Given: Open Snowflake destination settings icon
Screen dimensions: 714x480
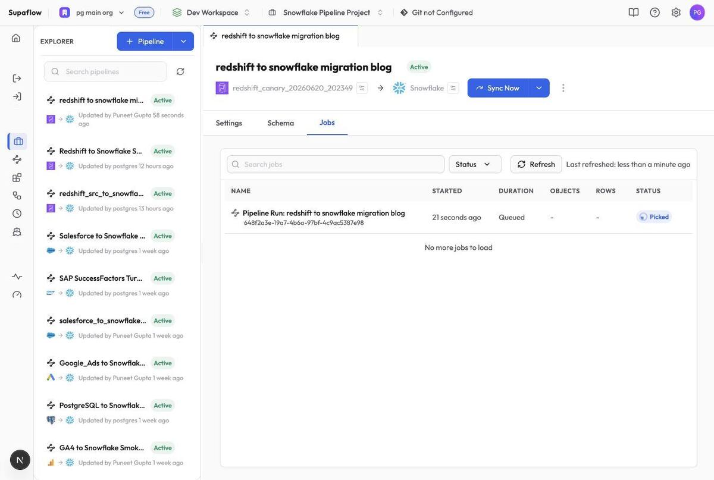Looking at the screenshot, I should (x=453, y=88).
